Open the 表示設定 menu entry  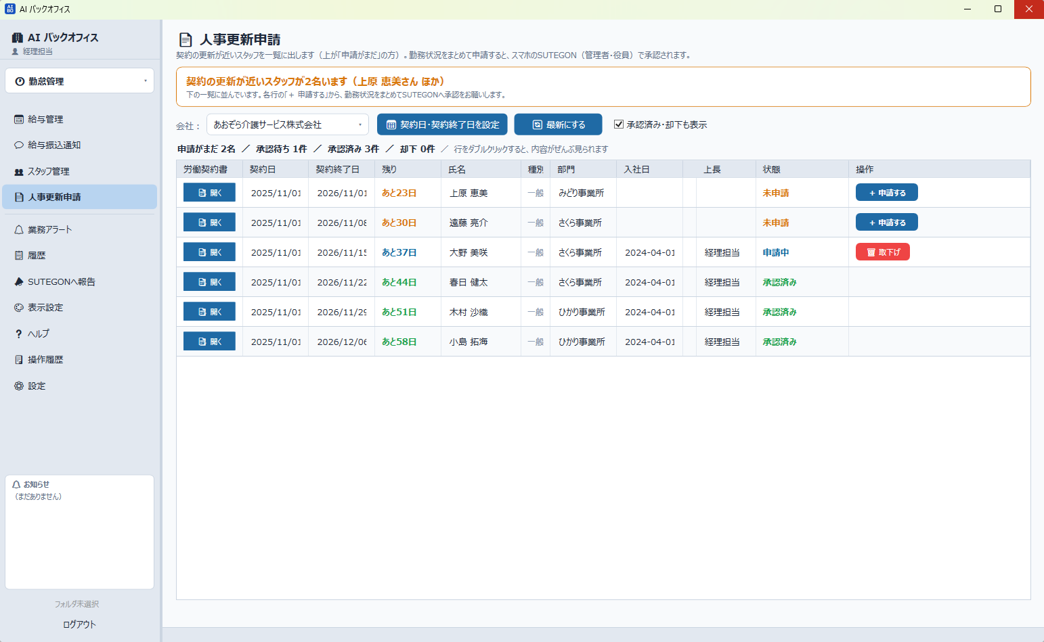coord(80,308)
